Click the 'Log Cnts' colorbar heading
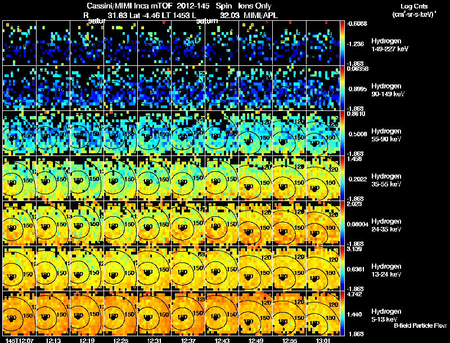Image resolution: width=450 pixels, height=343 pixels. point(414,6)
